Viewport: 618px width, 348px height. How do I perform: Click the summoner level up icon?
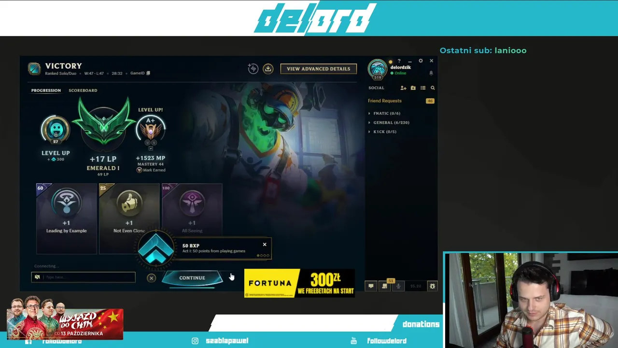[56, 130]
